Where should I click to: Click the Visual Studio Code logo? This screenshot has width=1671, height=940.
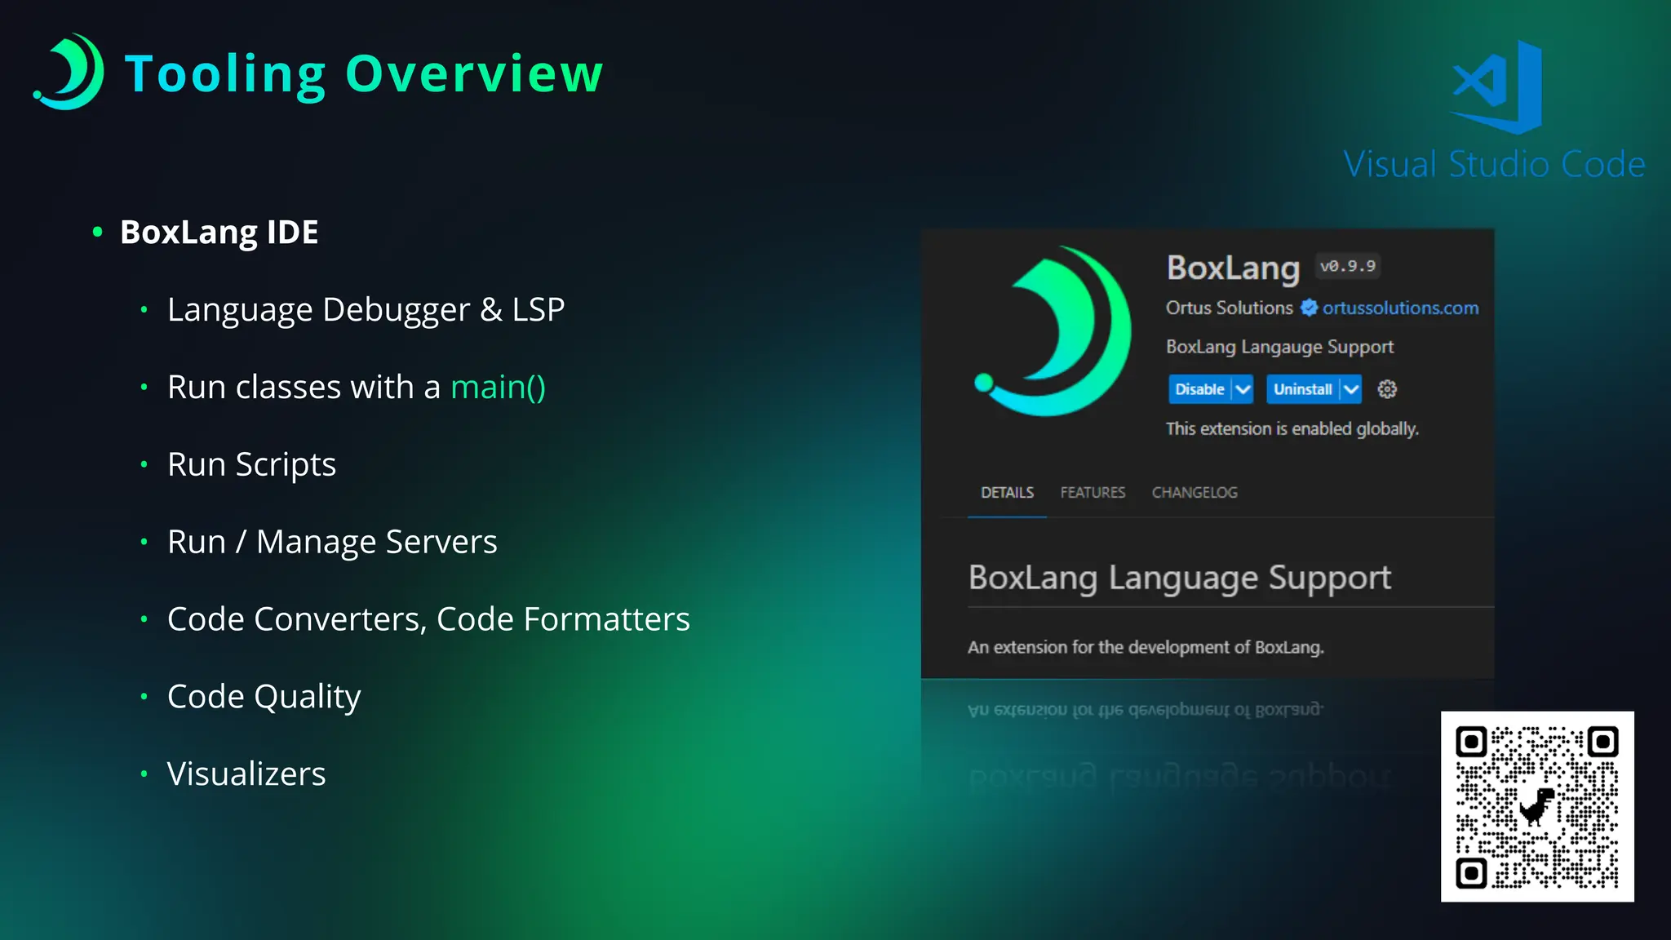(1496, 86)
